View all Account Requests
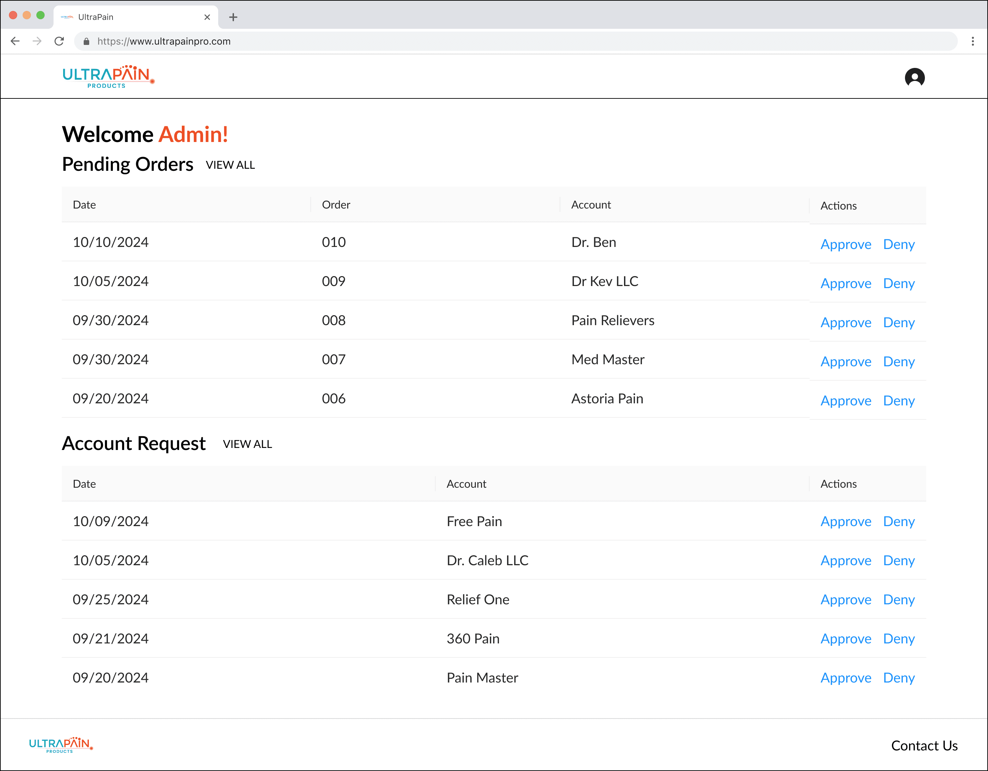 (x=247, y=444)
